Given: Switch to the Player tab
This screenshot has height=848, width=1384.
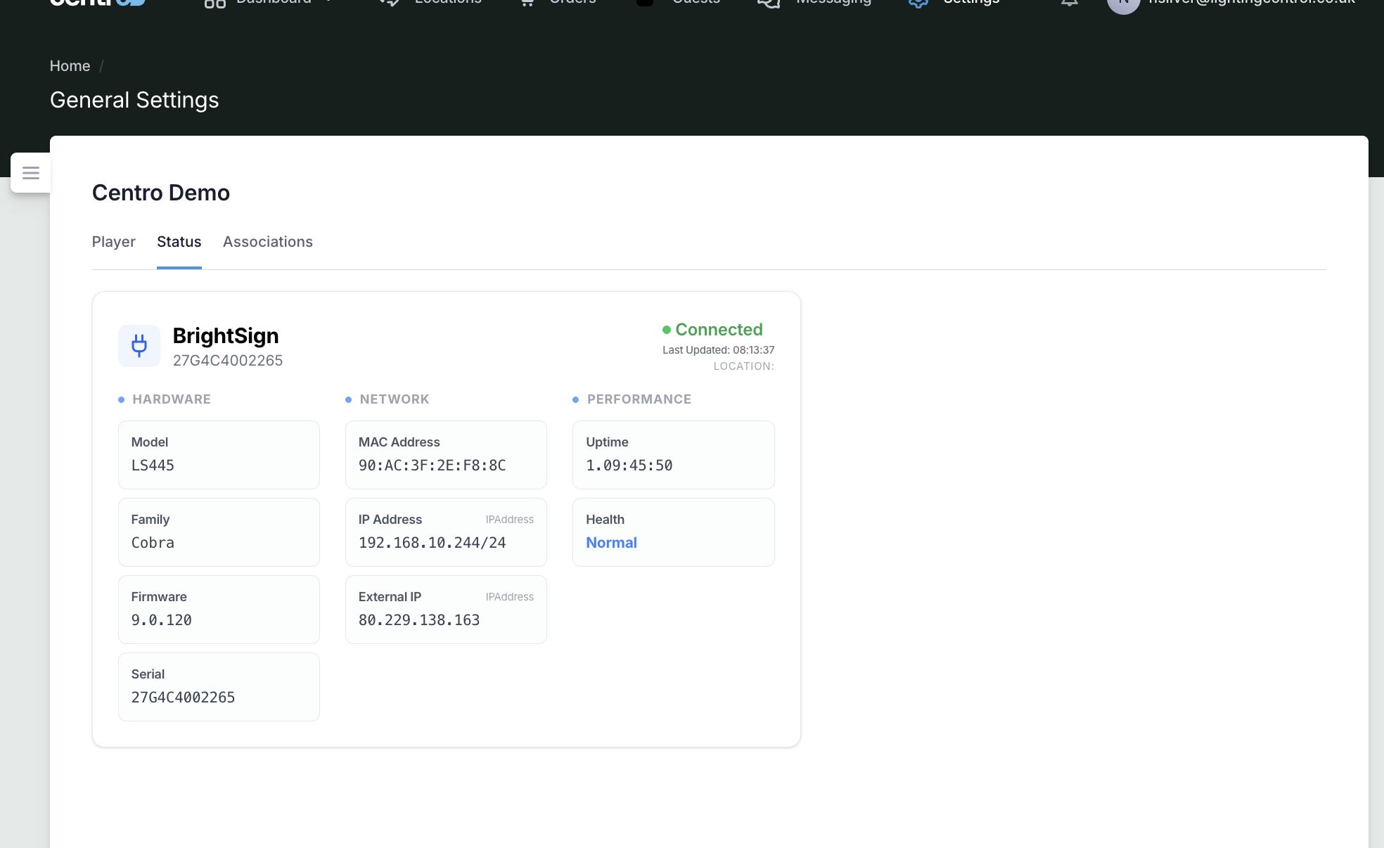Looking at the screenshot, I should 114,242.
